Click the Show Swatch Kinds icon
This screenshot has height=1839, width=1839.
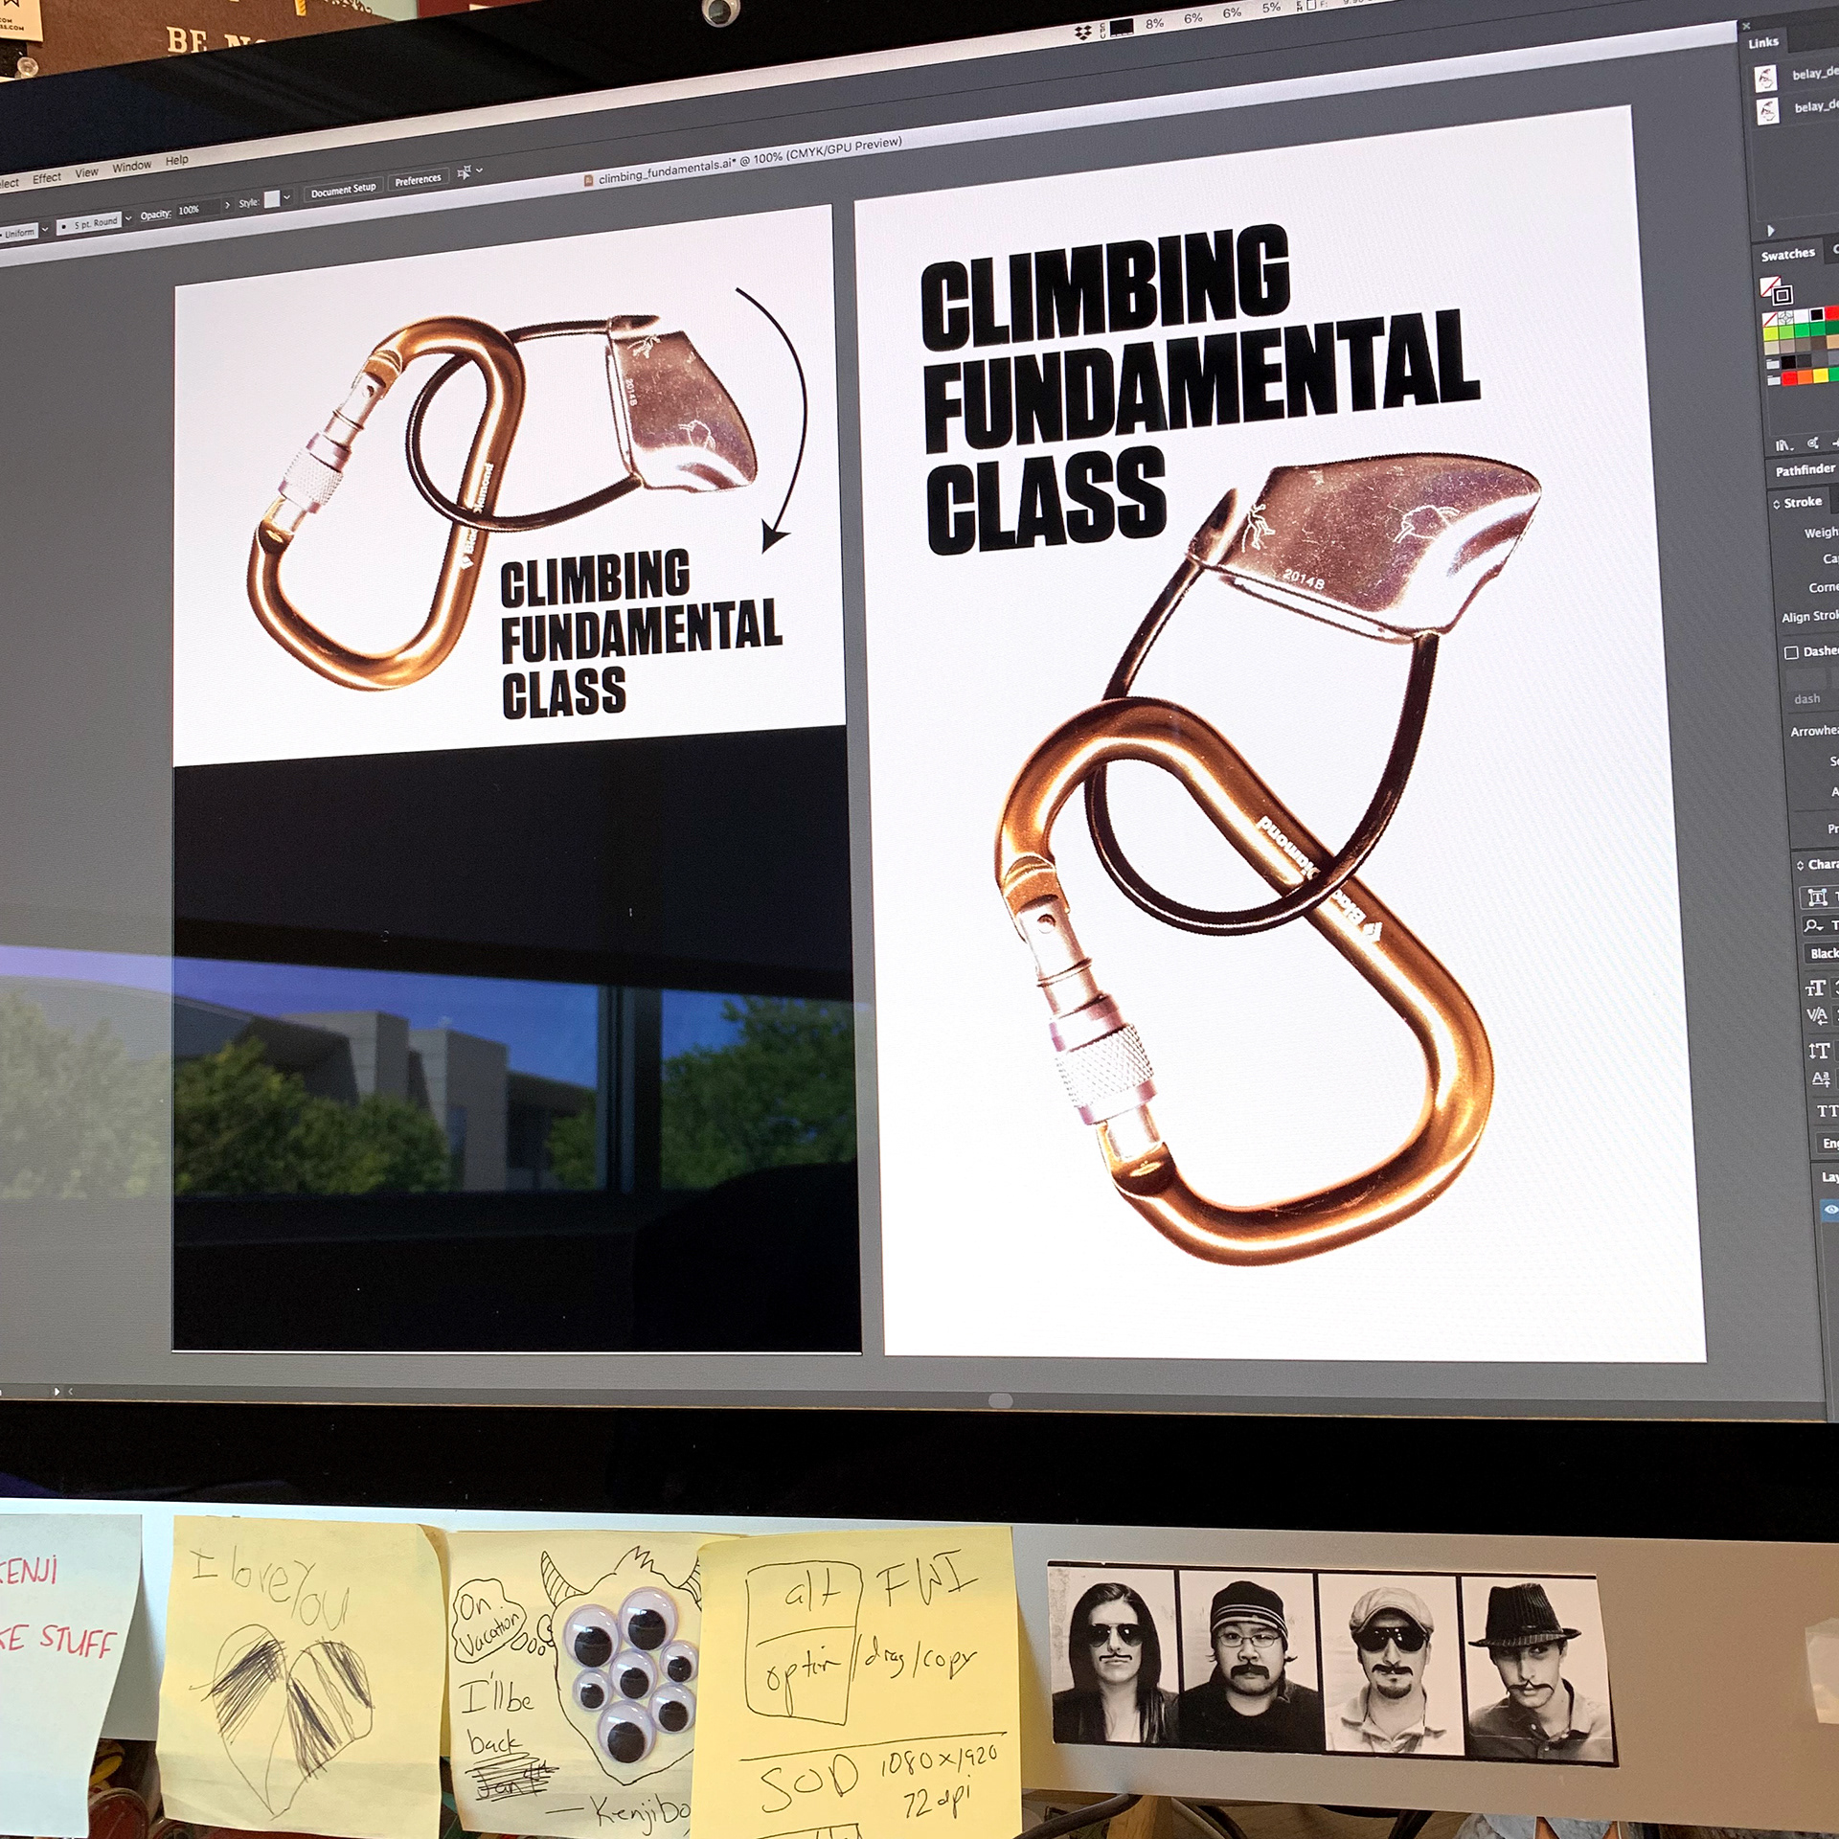[x=1812, y=443]
